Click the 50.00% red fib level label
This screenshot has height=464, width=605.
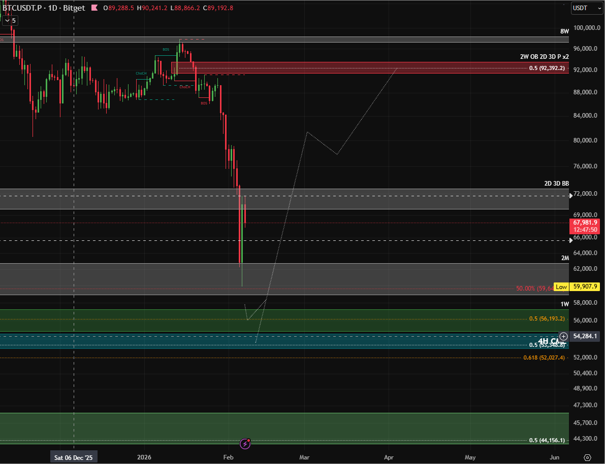point(534,288)
